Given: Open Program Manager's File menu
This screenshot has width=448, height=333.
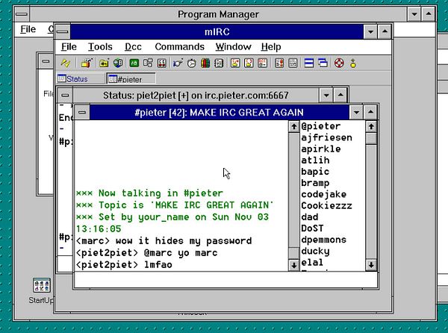Looking at the screenshot, I should tap(28, 29).
